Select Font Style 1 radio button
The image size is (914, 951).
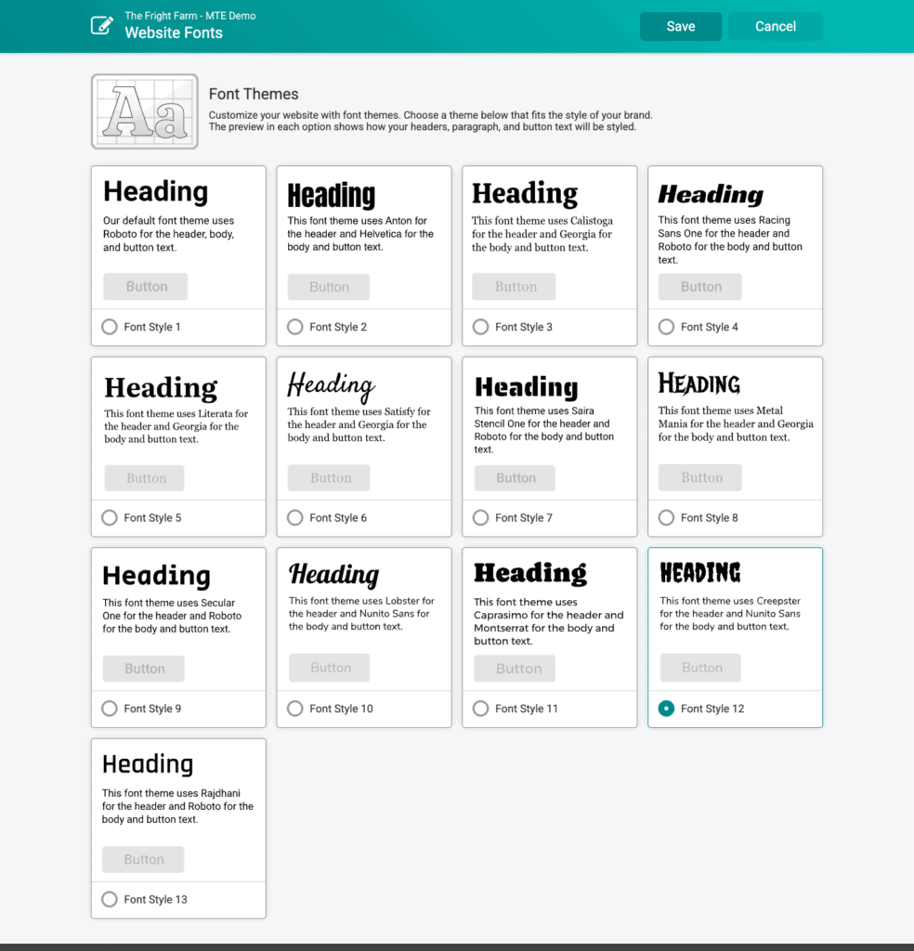tap(110, 327)
